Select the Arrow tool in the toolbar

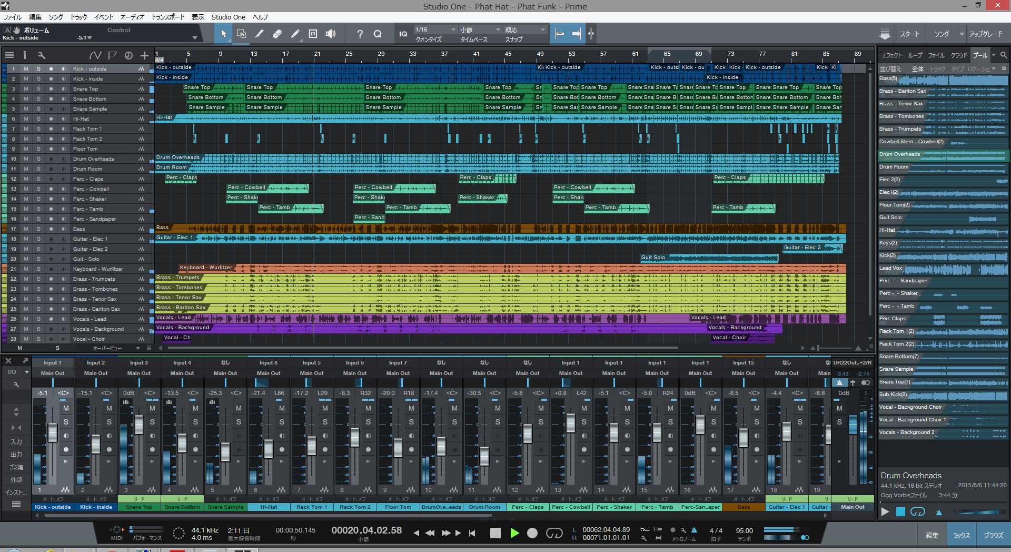coord(223,34)
